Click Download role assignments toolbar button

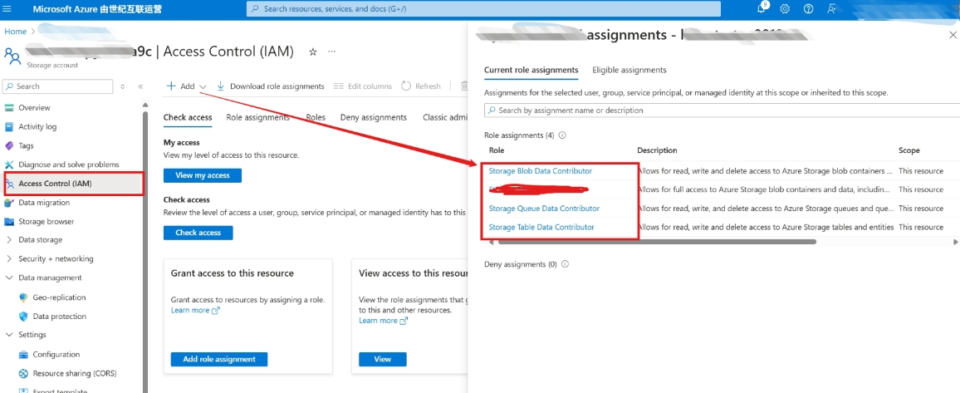pos(270,86)
